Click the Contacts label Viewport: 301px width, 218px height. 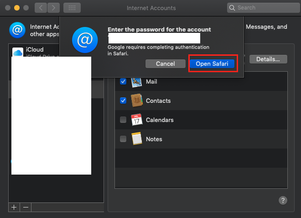point(158,101)
